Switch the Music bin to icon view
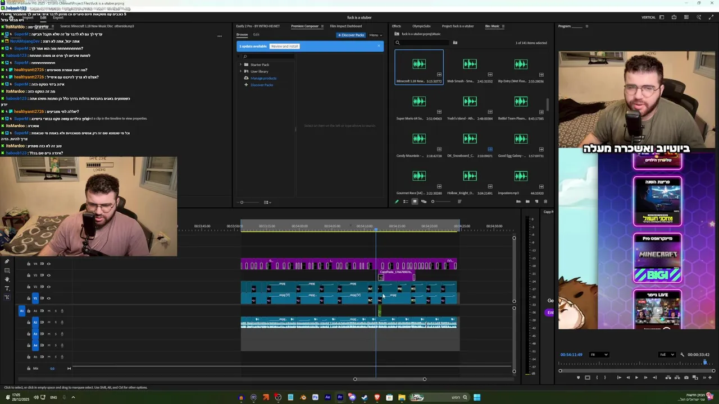Image resolution: width=719 pixels, height=404 pixels. [x=415, y=201]
